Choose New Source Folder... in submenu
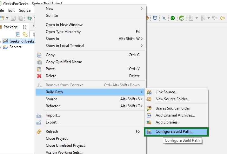Image resolution: width=227 pixels, height=154 pixels. click(177, 99)
